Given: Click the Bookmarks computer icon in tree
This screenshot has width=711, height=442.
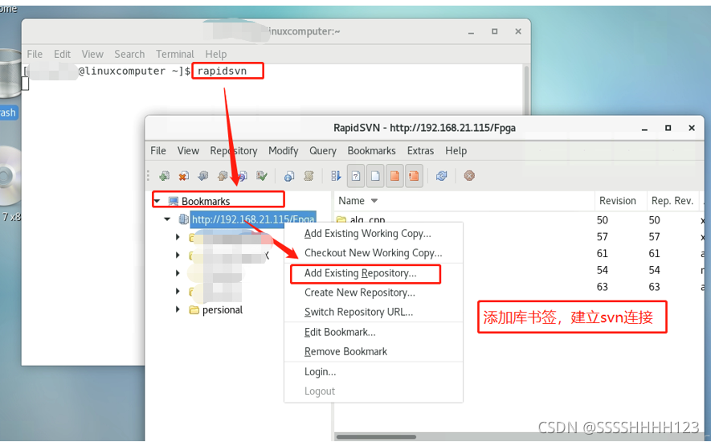Looking at the screenshot, I should [174, 201].
